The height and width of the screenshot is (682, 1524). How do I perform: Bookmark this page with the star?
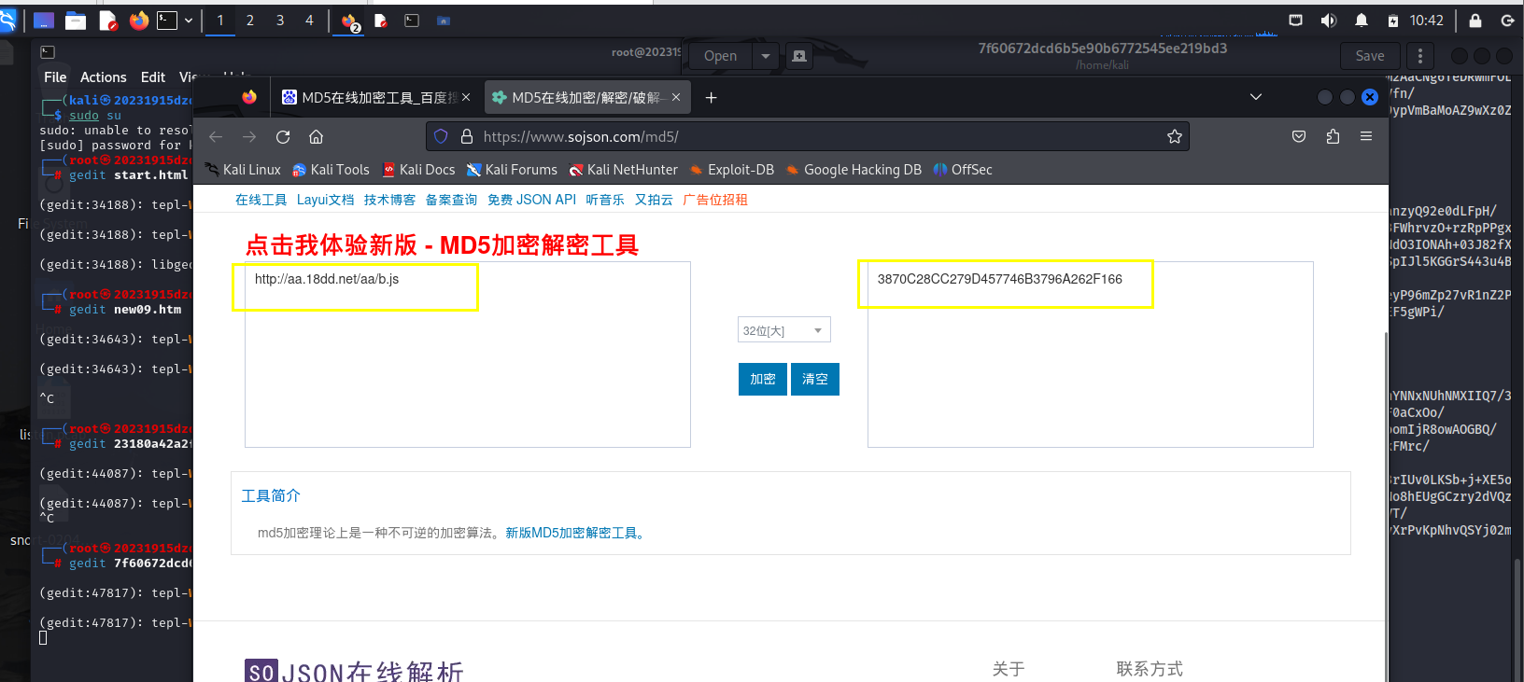(1175, 137)
